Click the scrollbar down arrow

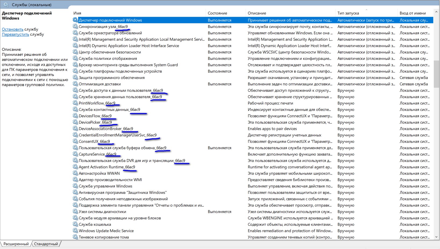coord(437,237)
